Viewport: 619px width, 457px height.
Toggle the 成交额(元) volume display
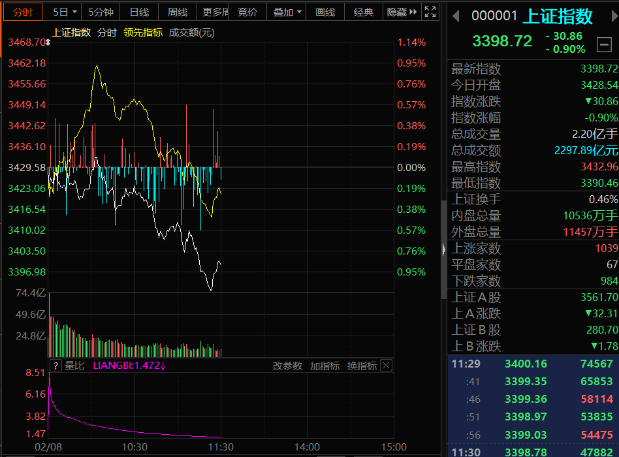click(191, 32)
